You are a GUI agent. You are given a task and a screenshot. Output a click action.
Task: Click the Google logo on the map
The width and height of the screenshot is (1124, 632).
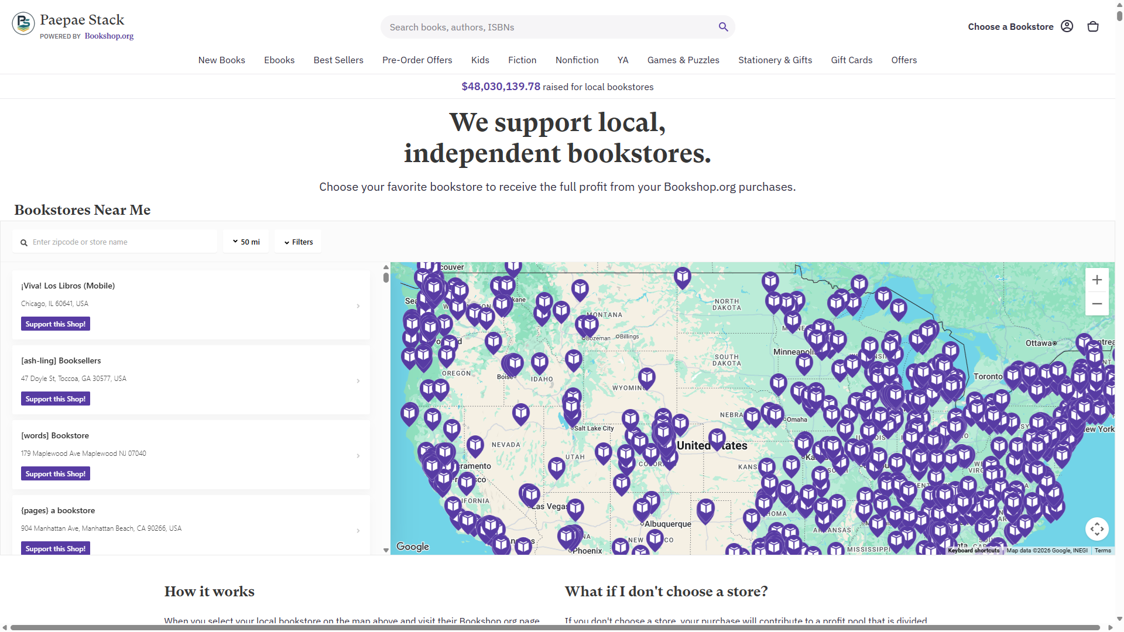413,547
